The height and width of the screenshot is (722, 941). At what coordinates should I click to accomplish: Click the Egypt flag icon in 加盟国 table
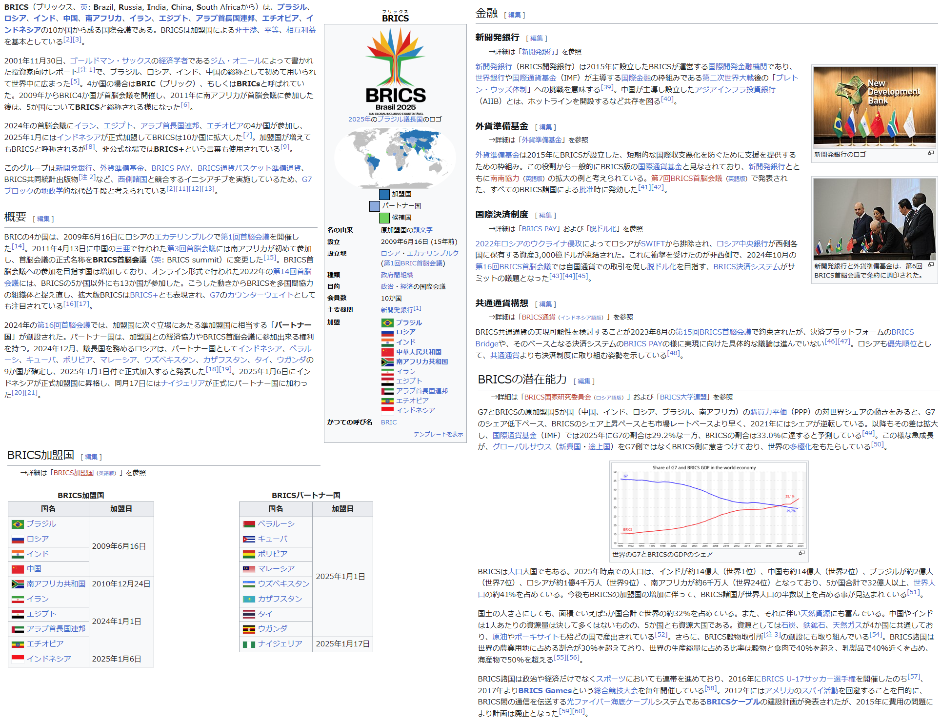[x=18, y=615]
